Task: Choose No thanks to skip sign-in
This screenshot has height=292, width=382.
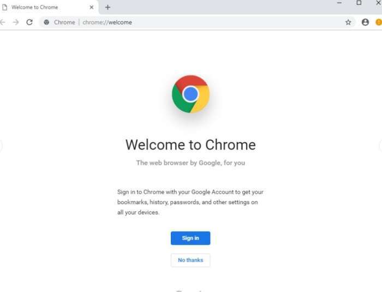Action: 190,260
